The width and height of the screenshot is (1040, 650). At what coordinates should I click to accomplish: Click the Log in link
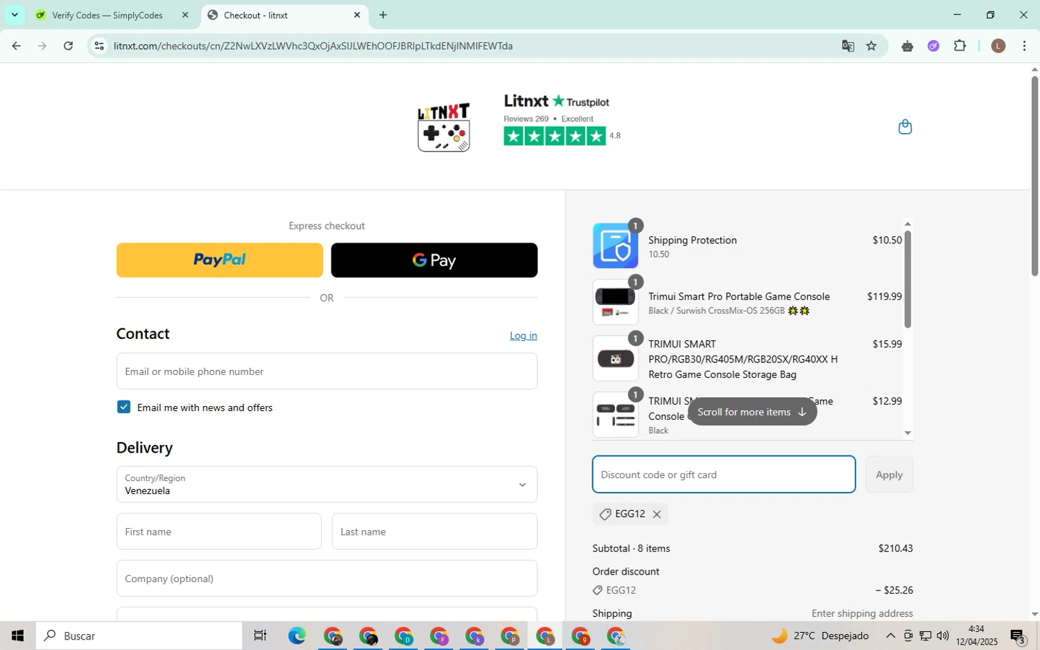click(523, 335)
